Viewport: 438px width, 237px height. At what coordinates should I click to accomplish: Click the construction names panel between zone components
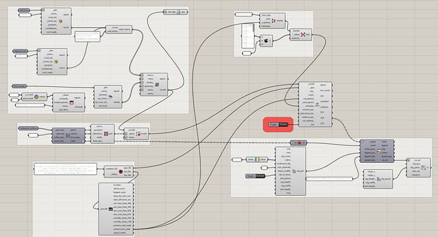pyautogui.click(x=88, y=37)
